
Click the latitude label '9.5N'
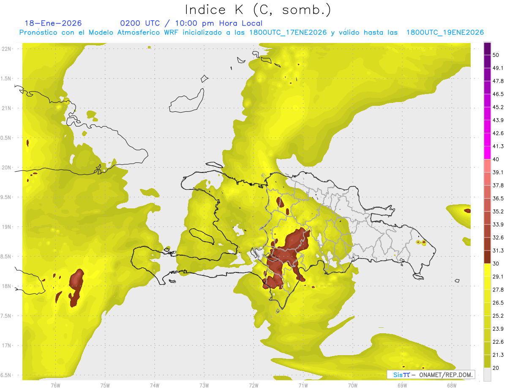(x=5, y=197)
